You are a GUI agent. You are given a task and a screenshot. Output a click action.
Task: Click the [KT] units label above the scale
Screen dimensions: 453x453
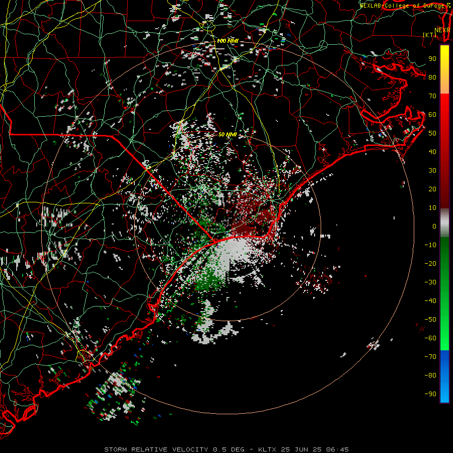tap(430, 35)
